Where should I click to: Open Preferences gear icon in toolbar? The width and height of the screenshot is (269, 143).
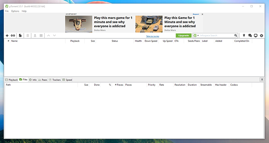tap(261, 36)
